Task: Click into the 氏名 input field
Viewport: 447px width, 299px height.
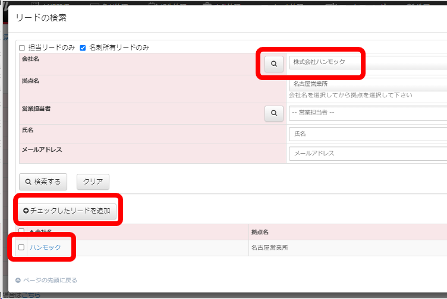Action: point(367,134)
